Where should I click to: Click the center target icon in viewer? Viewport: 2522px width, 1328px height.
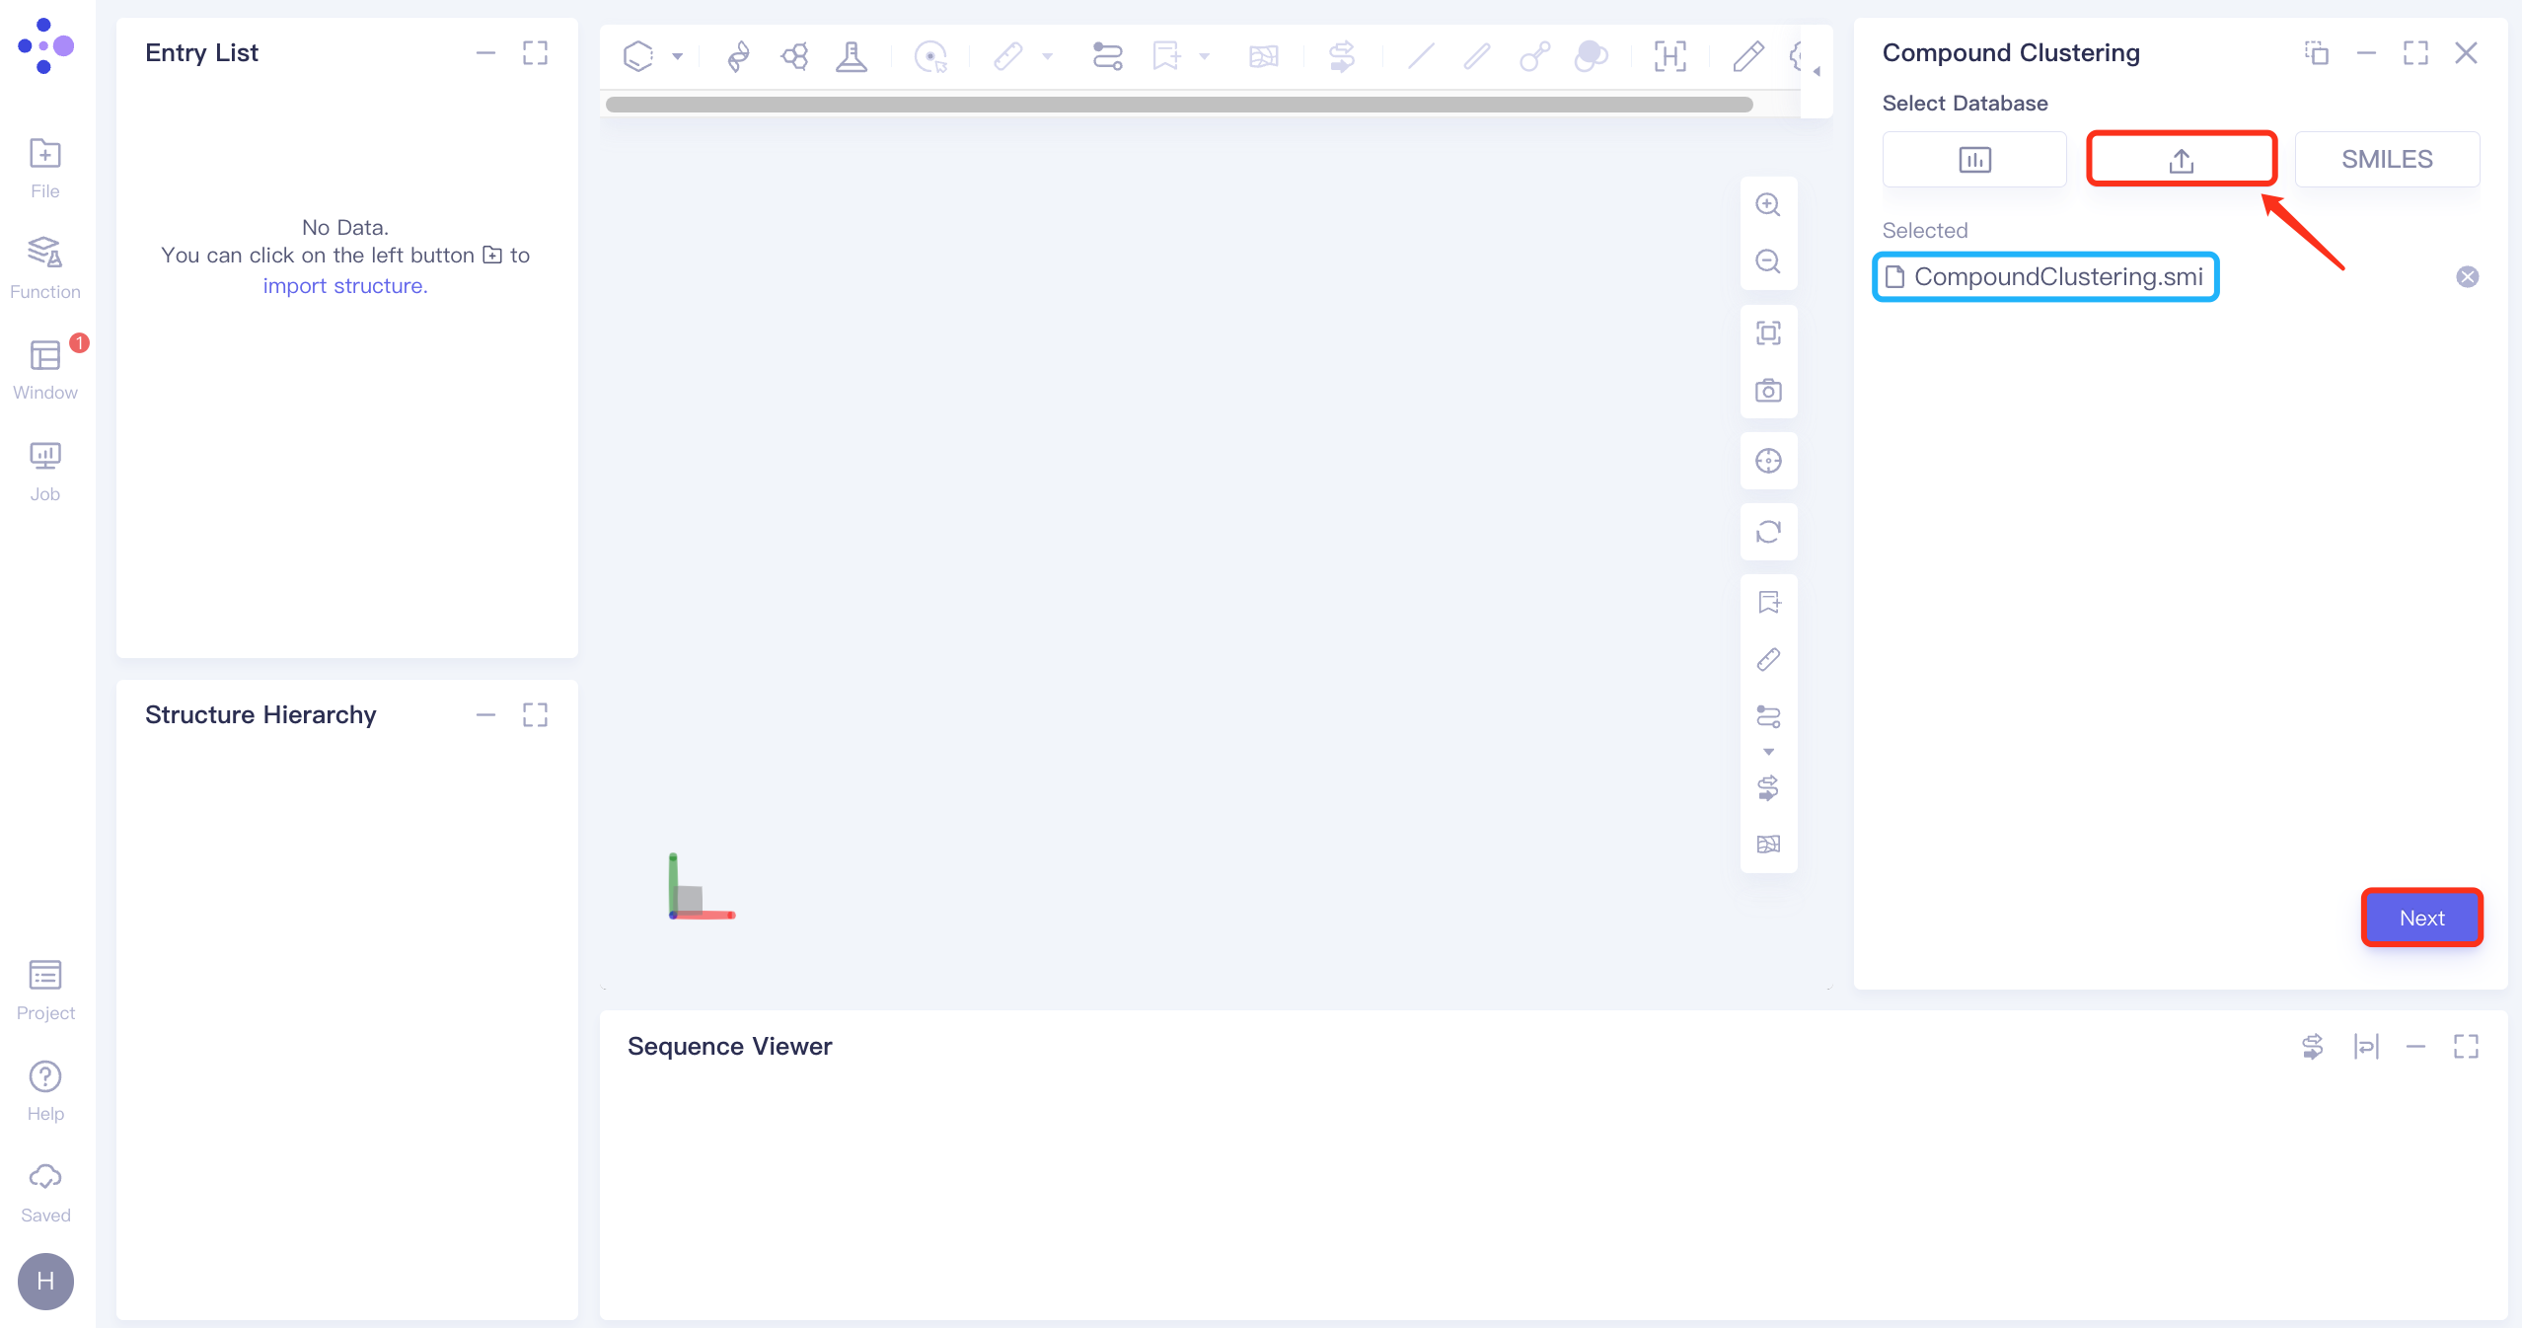coord(1768,461)
